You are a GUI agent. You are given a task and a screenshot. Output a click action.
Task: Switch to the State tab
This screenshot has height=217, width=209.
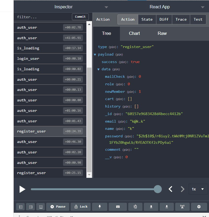coord(147,19)
